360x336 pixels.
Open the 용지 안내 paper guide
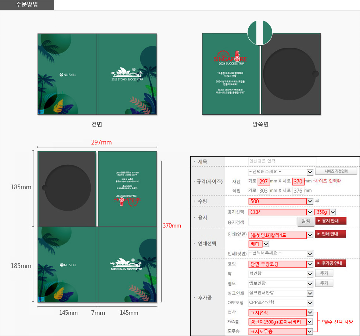click(331, 221)
